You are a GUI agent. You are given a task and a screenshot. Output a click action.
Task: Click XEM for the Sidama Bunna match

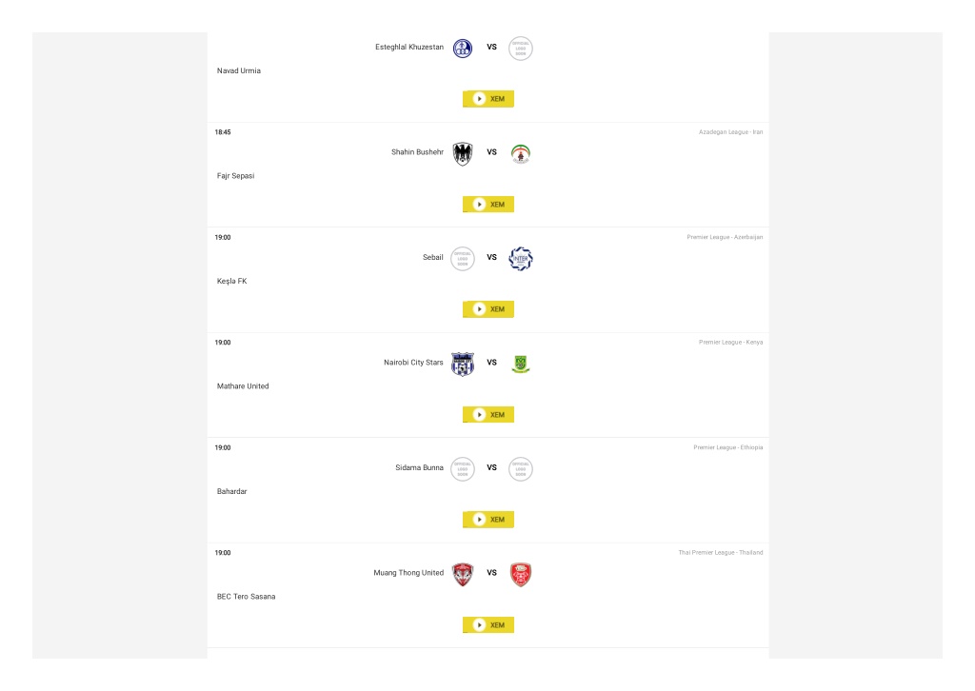click(488, 520)
